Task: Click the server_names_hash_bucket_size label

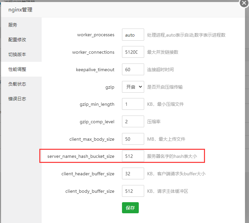Action: point(81,157)
